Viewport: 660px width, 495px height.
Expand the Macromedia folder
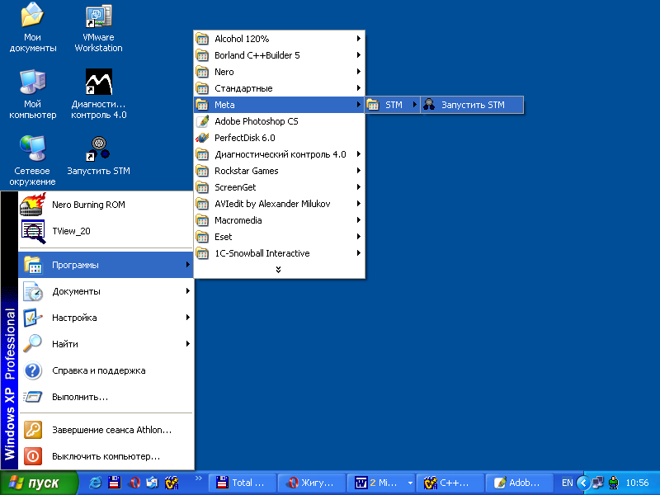click(x=279, y=220)
